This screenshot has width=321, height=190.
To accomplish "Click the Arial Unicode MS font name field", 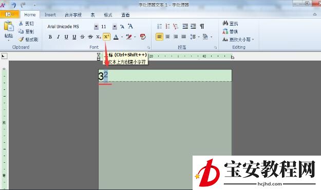I will [x=70, y=27].
